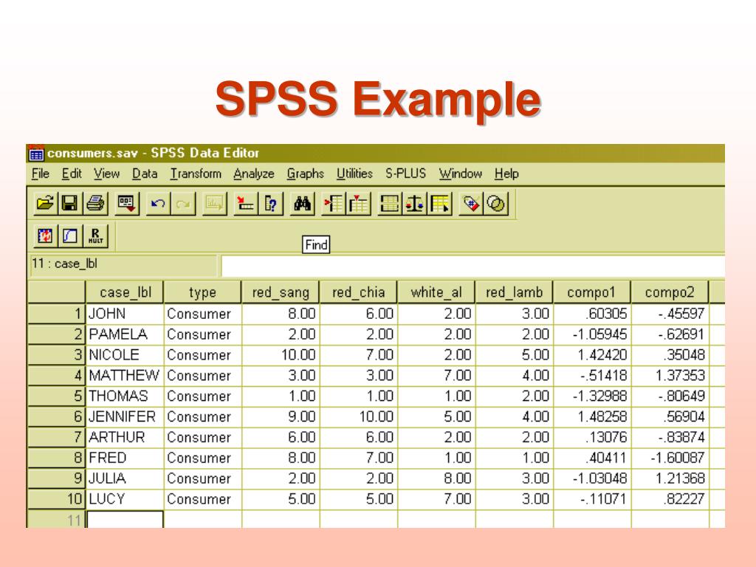Click the empty case_lbl cell in row 11
The image size is (756, 567).
tap(125, 519)
